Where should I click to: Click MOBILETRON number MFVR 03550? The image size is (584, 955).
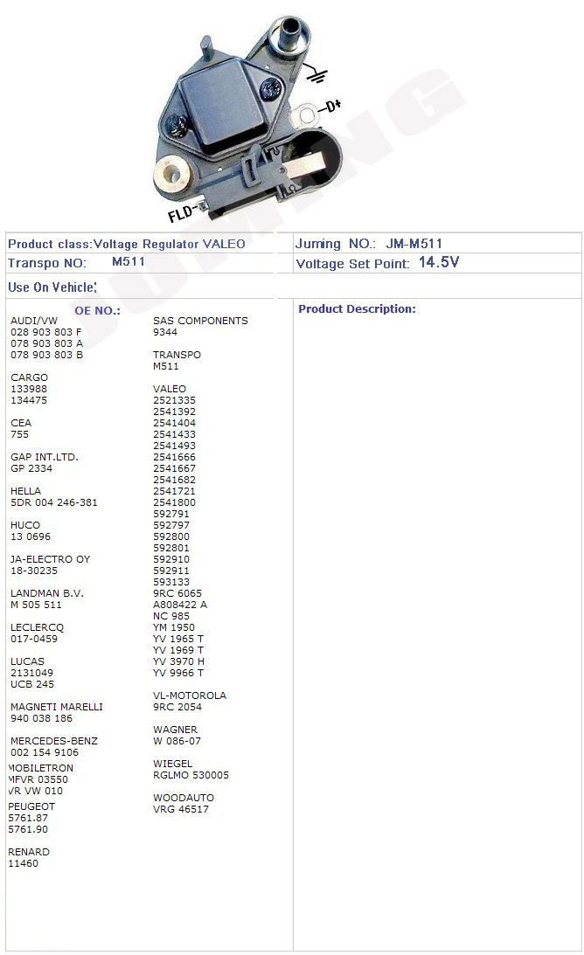pos(38,779)
